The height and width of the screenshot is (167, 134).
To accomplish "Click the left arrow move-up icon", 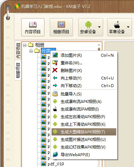I will (x=55, y=78).
